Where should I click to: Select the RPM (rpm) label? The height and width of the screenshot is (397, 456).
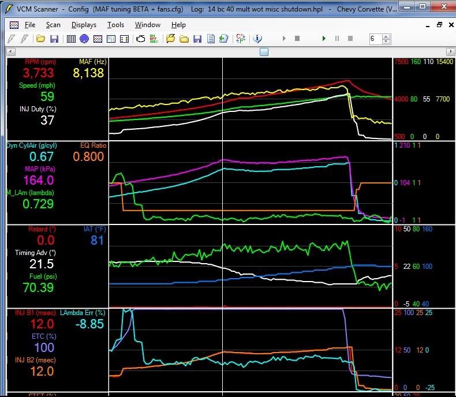[40, 62]
